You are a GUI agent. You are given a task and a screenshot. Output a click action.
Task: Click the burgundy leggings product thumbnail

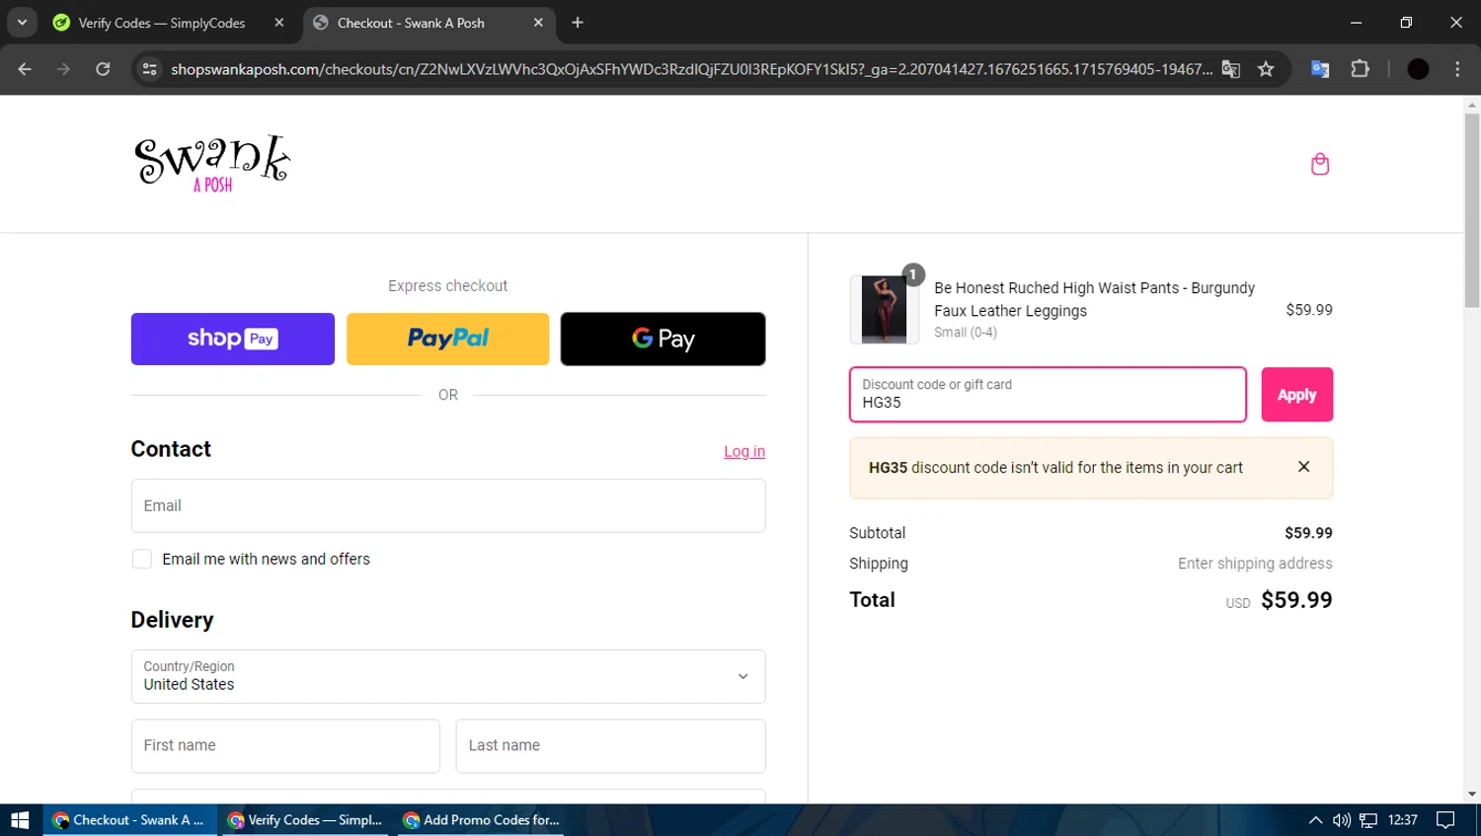(884, 310)
